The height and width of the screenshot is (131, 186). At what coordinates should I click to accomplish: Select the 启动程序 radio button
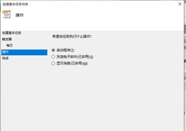coord(53,50)
